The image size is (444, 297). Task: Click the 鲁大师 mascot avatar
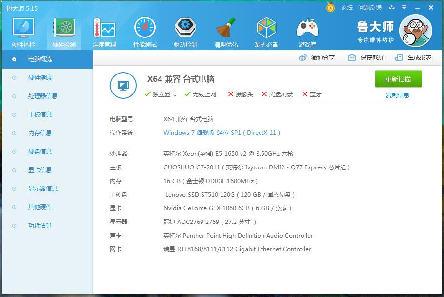point(415,31)
